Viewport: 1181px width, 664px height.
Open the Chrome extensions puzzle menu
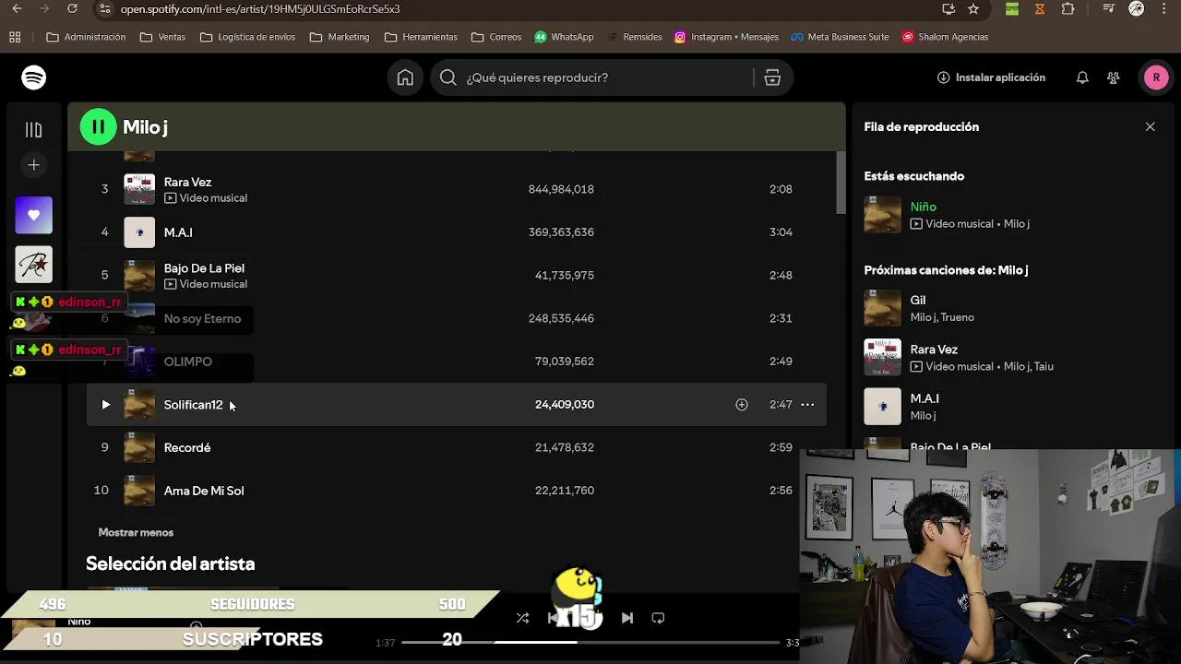pos(1068,9)
